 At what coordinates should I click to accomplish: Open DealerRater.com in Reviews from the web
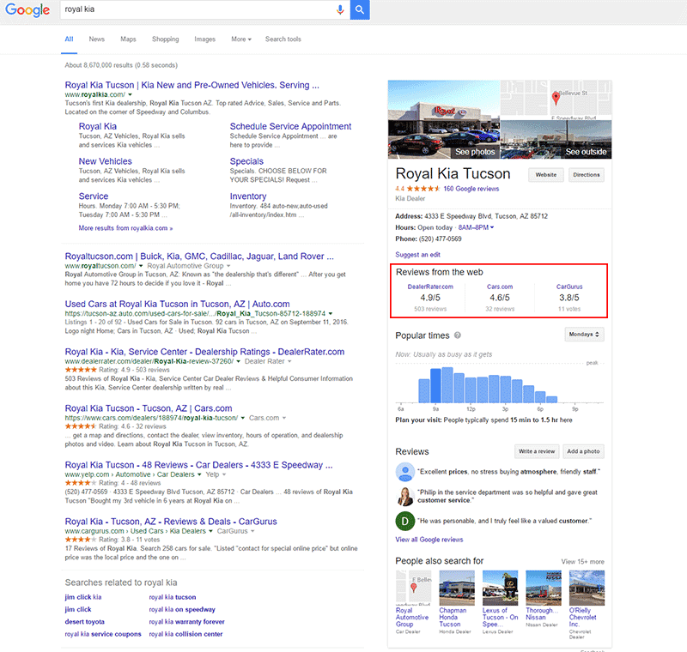click(430, 287)
